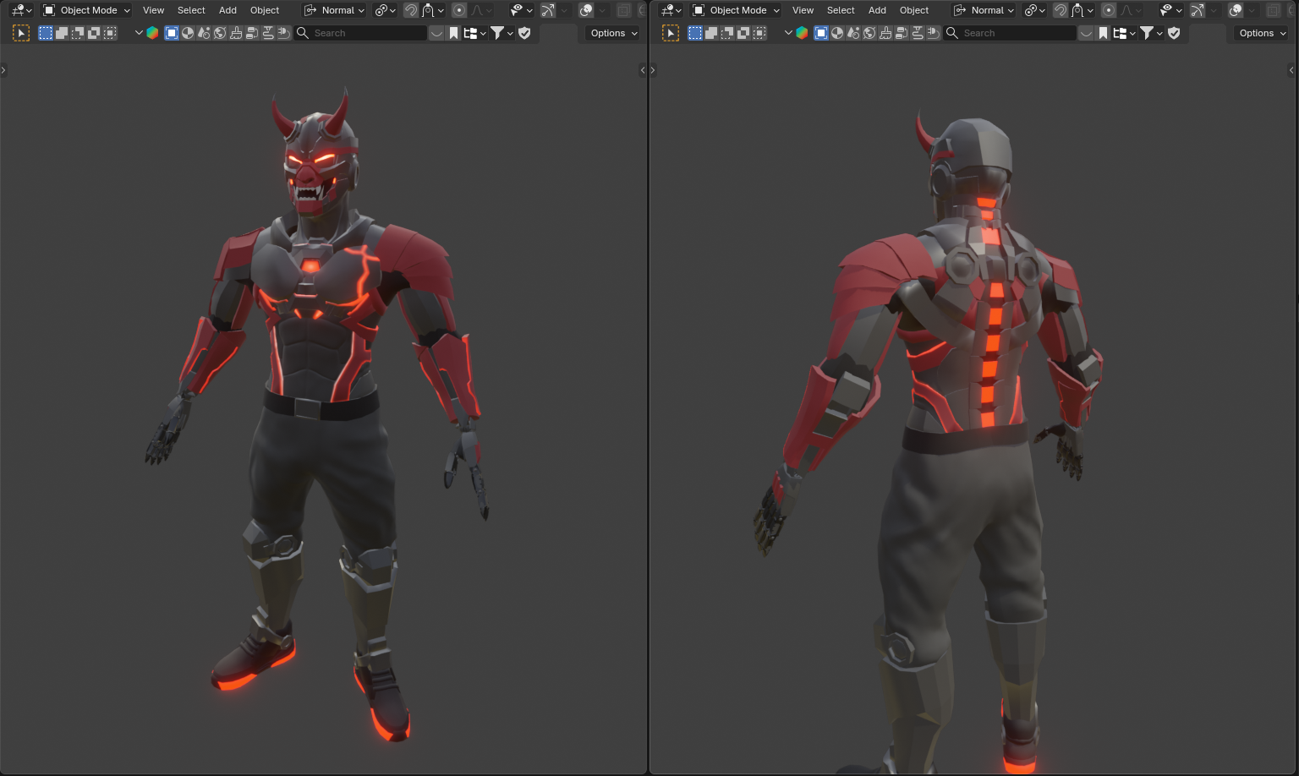The image size is (1299, 776).
Task: Open Object menu in front-view viewport
Action: [265, 10]
